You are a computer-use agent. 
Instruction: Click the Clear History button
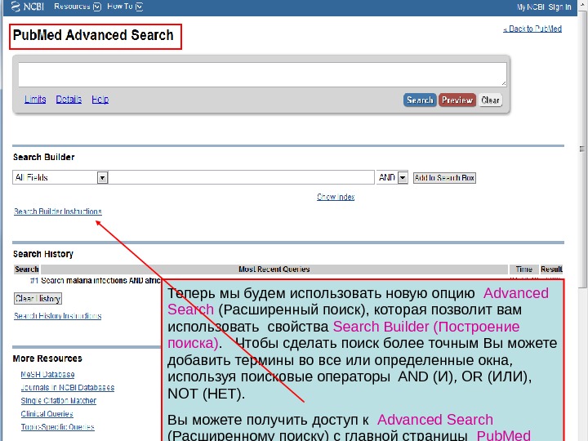click(x=38, y=299)
